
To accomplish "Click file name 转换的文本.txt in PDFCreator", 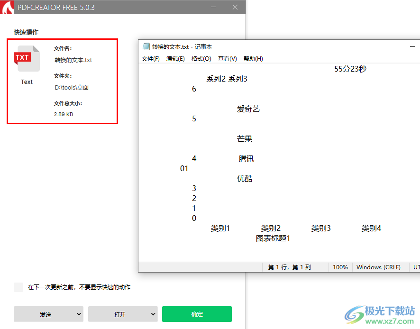I will (x=73, y=60).
